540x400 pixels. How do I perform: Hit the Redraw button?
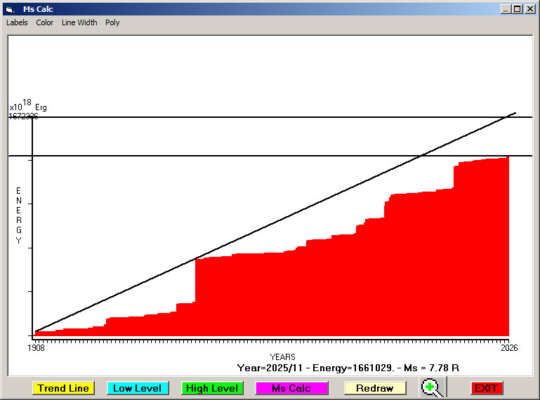[x=374, y=388]
